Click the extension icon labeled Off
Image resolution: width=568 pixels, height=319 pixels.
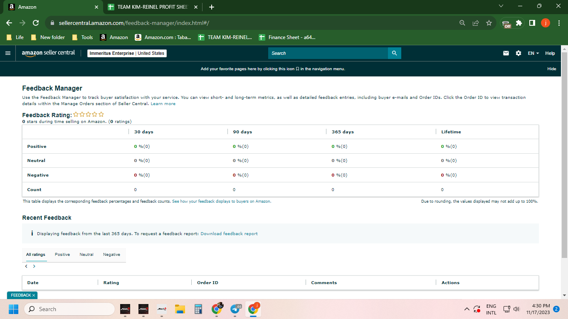pos(506,24)
